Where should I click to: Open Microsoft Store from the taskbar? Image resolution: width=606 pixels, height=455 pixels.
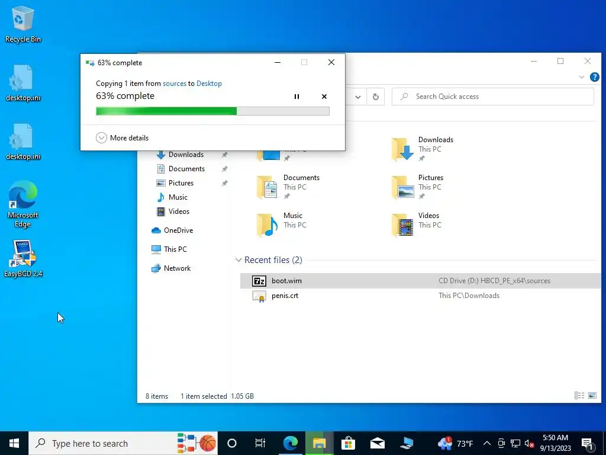(x=348, y=443)
